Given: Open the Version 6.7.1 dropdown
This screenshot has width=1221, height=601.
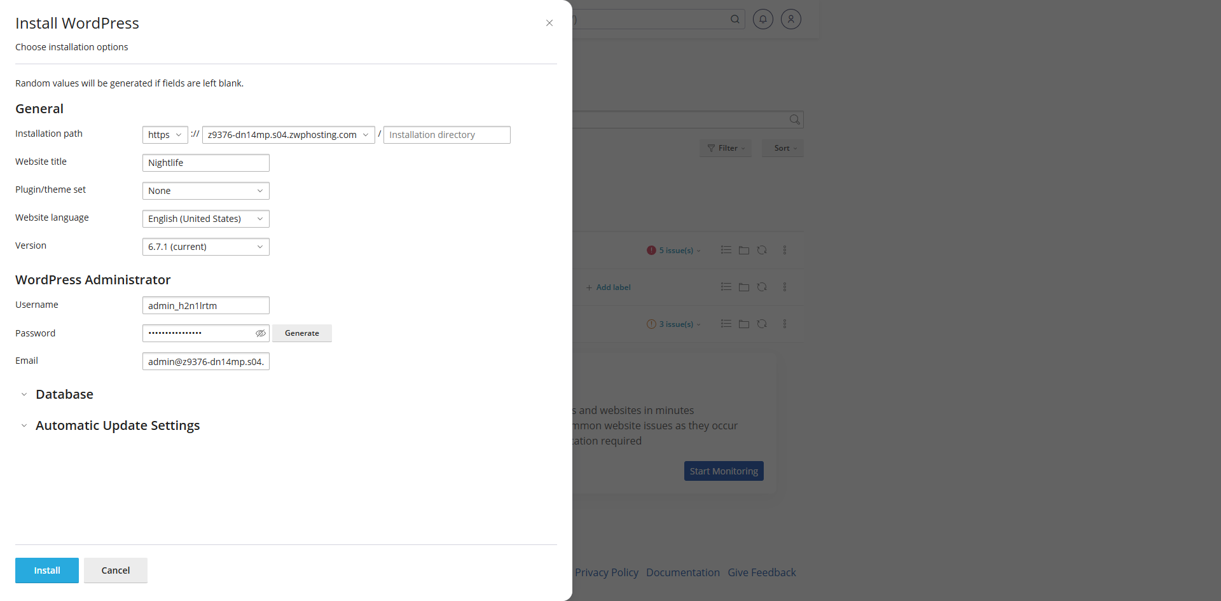Looking at the screenshot, I should [206, 247].
